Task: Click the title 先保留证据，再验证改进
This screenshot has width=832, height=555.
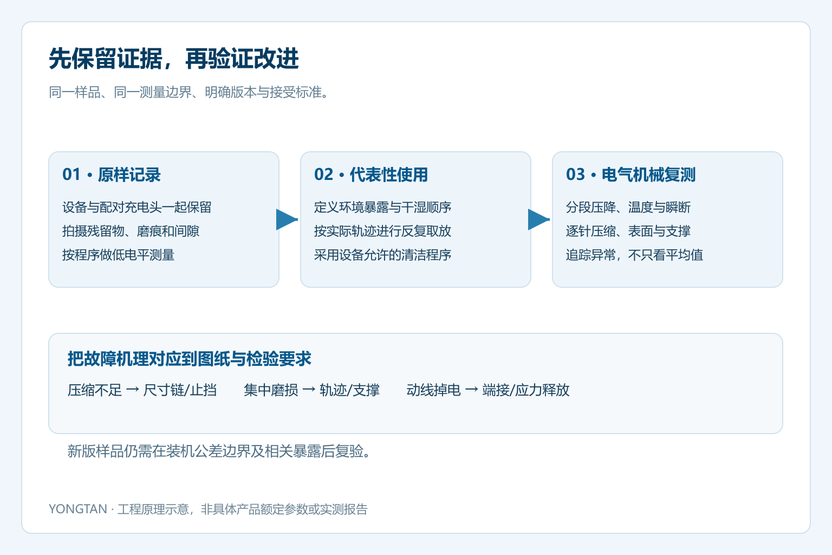Action: click(174, 59)
